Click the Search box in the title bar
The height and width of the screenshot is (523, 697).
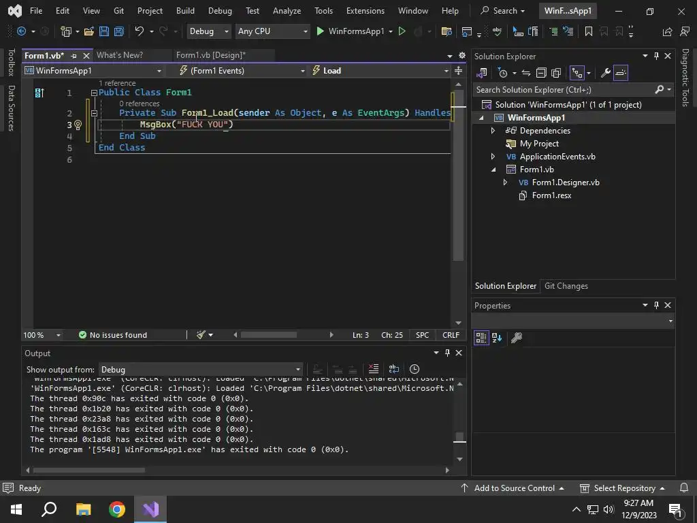503,11
